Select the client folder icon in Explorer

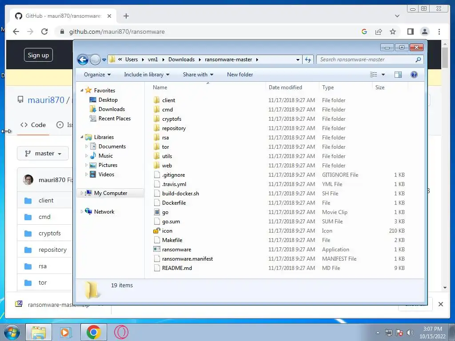pyautogui.click(x=157, y=100)
